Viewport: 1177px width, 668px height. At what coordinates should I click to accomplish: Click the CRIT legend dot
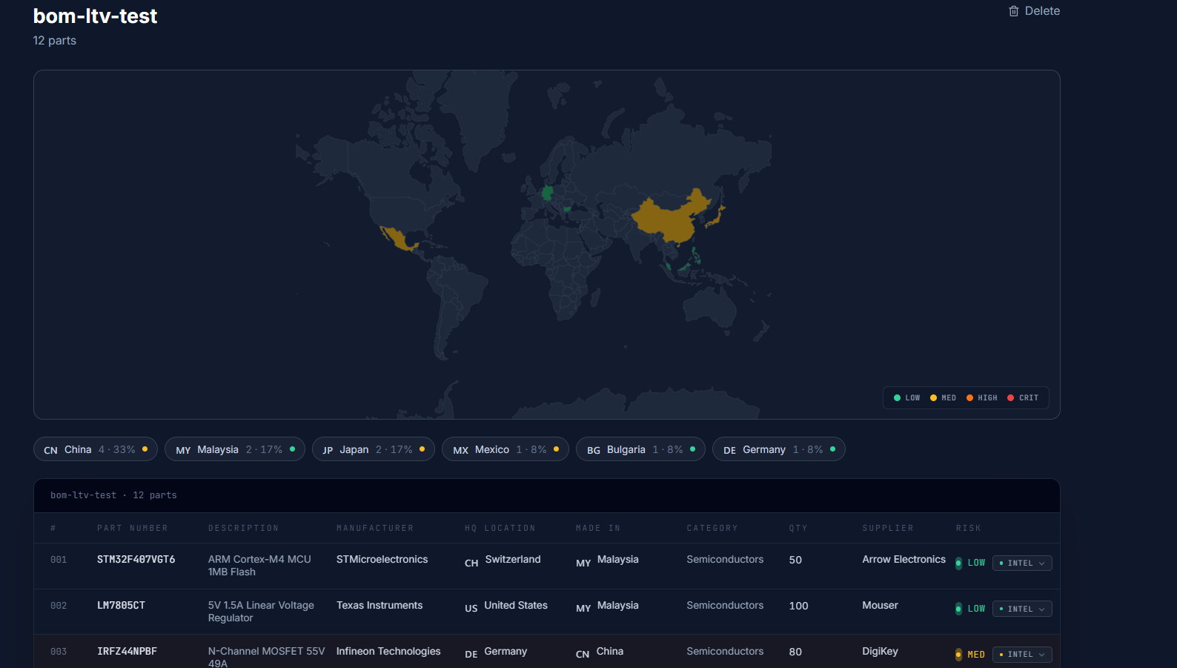click(1010, 398)
